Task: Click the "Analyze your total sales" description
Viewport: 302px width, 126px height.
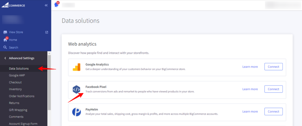Action: point(152,114)
